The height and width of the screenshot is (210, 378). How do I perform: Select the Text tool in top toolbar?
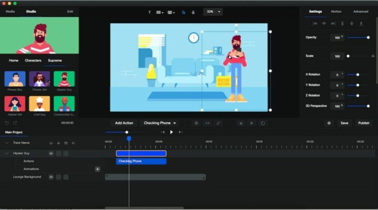click(149, 12)
